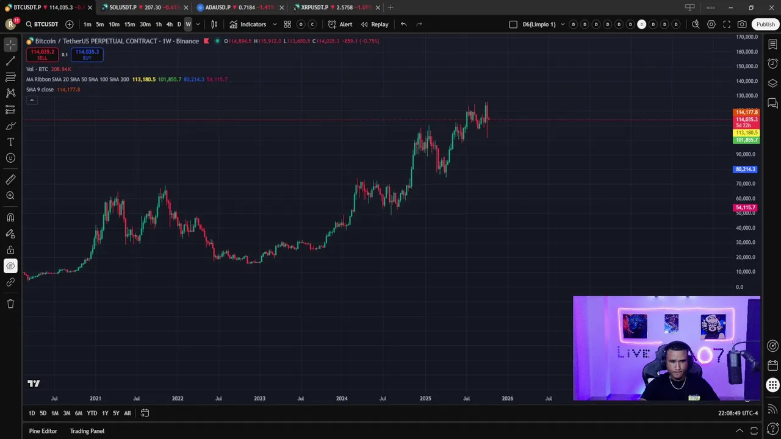Open the Alert button
Image resolution: width=781 pixels, height=439 pixels.
(x=340, y=24)
